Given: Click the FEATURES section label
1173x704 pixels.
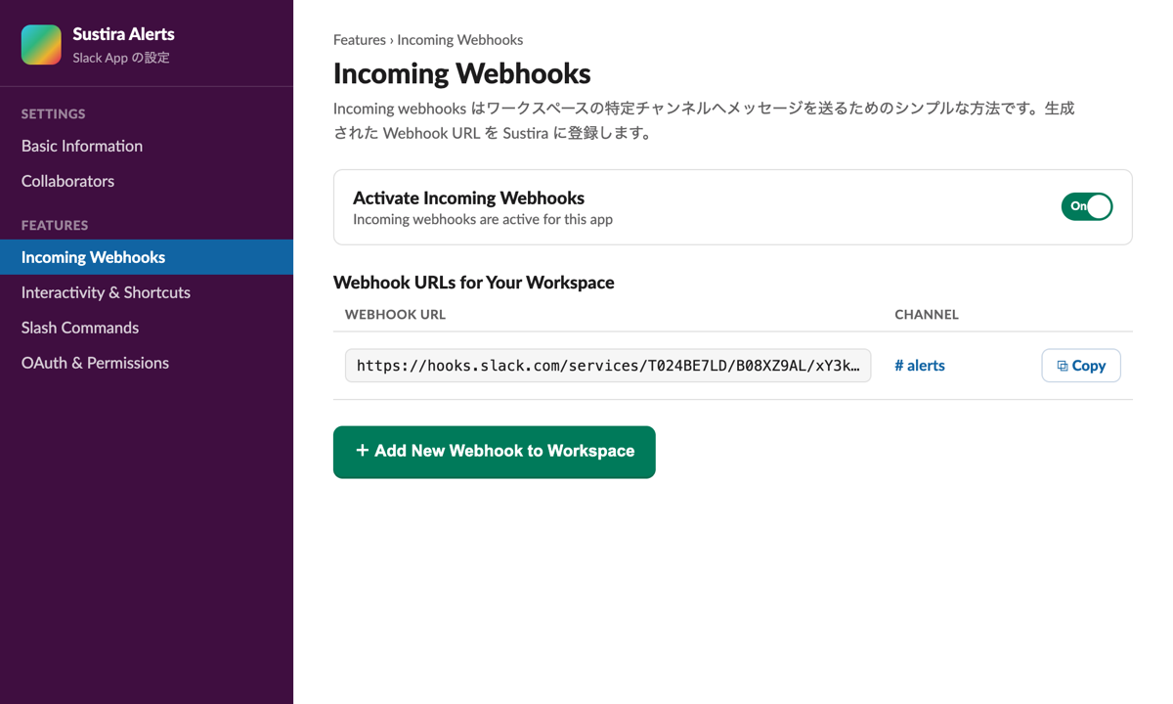Looking at the screenshot, I should tap(55, 226).
